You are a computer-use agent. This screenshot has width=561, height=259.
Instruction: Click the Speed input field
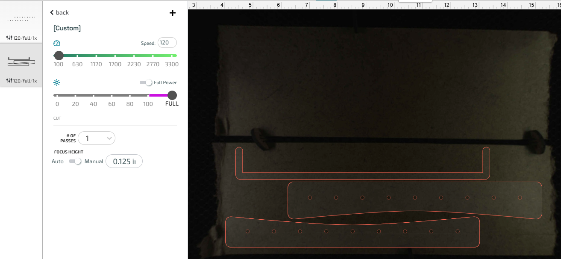(x=167, y=43)
